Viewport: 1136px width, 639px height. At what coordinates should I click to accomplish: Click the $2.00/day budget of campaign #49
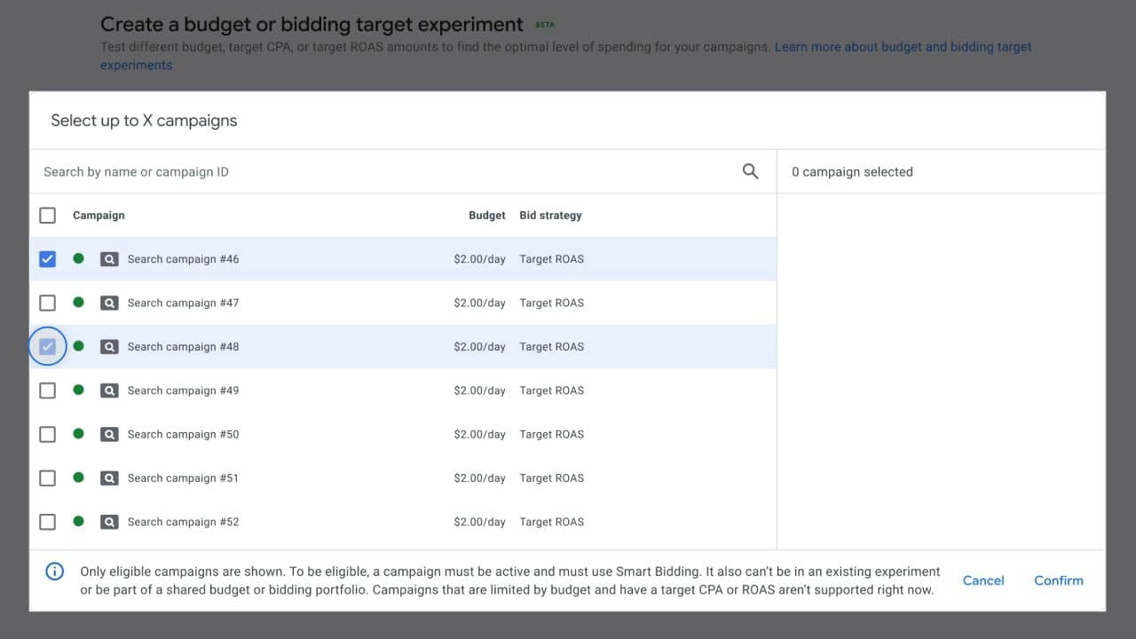tap(479, 390)
